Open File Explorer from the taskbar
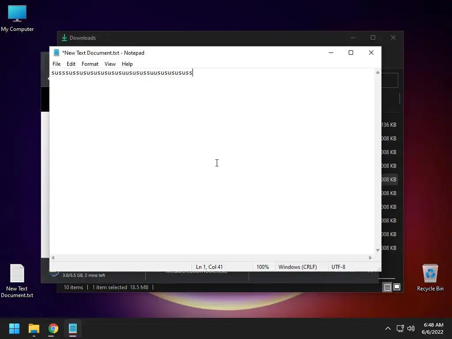 [34, 328]
